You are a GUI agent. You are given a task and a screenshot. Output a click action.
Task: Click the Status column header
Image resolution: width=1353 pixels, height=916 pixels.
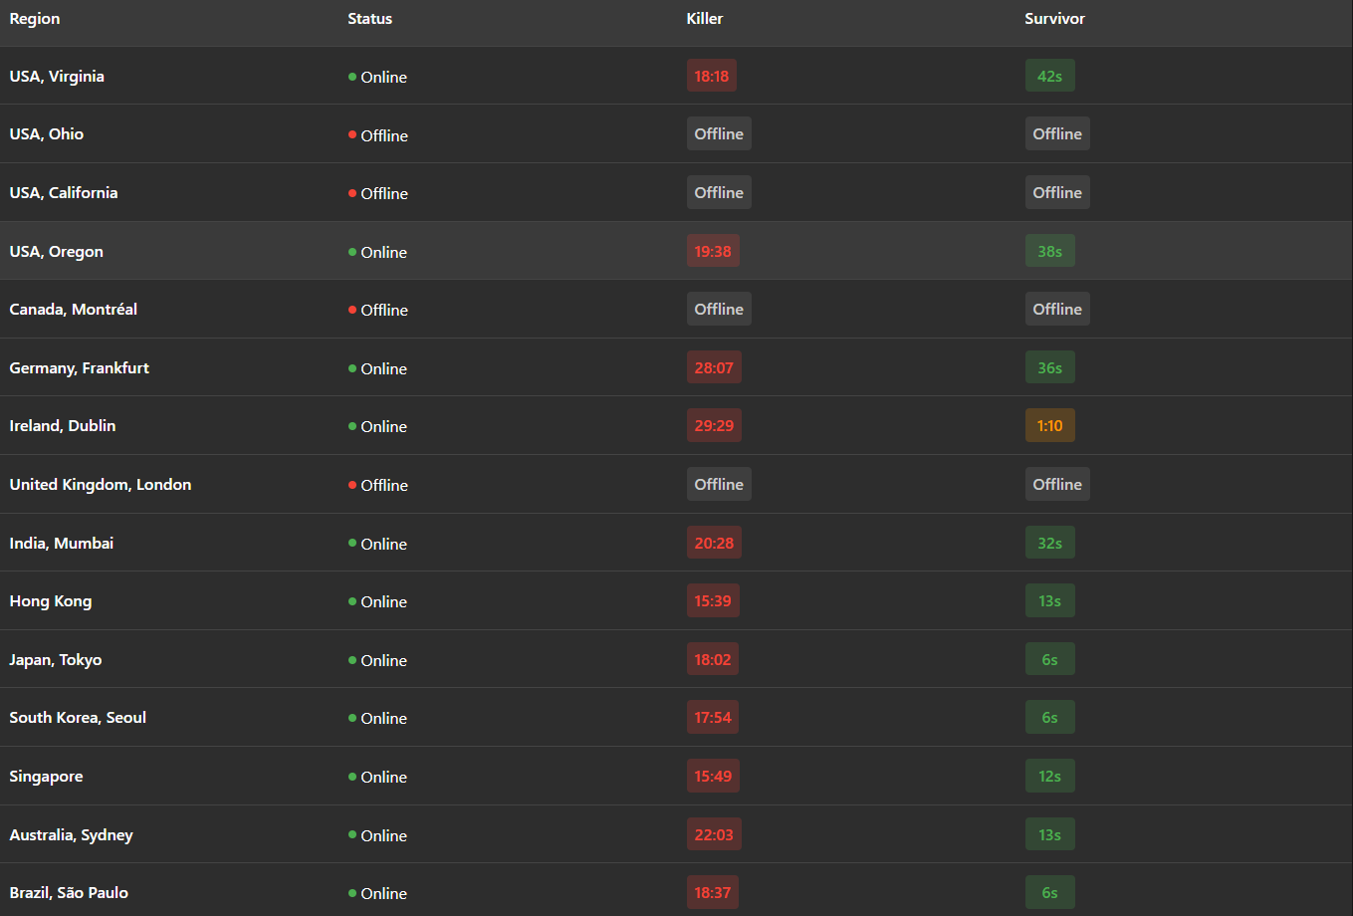[370, 19]
